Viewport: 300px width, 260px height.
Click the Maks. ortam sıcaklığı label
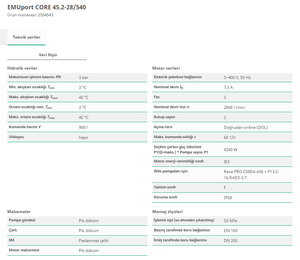tap(32, 117)
